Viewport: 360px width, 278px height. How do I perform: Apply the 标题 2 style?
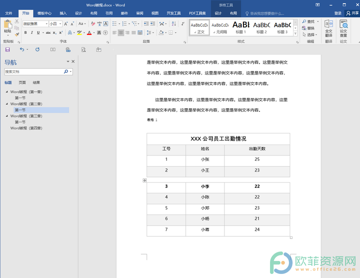[261, 28]
